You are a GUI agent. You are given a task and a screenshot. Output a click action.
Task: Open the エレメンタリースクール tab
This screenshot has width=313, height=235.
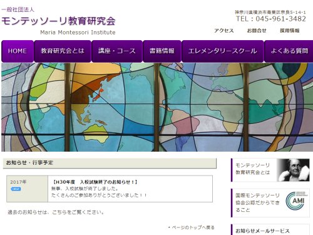pyautogui.click(x=223, y=51)
